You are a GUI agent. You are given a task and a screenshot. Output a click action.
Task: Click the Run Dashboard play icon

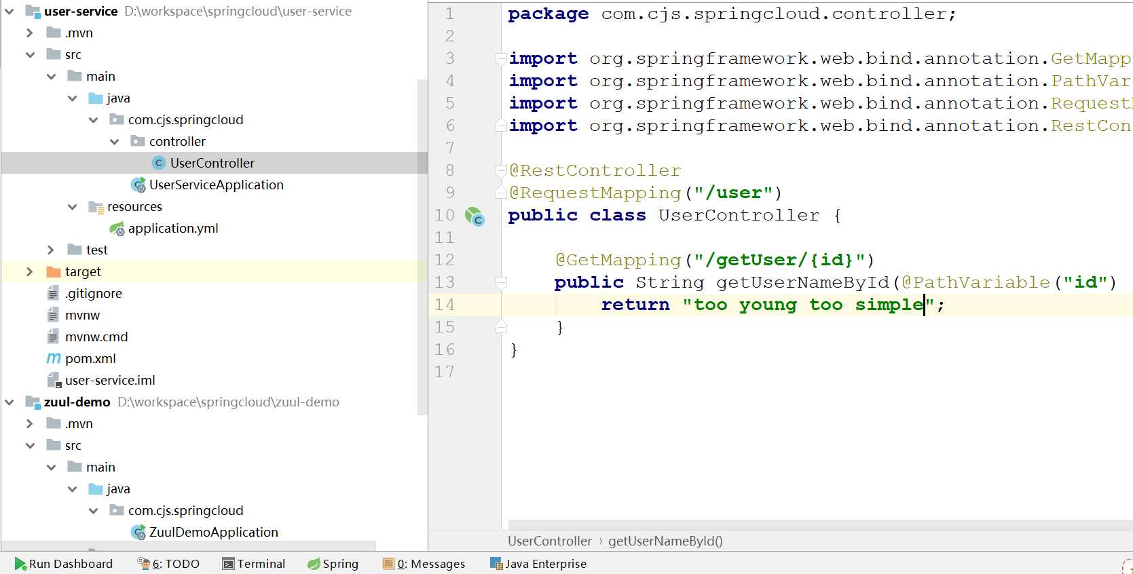pos(20,564)
